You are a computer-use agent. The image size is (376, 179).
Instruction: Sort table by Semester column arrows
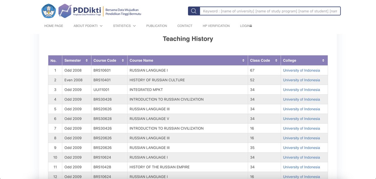pyautogui.click(x=87, y=61)
